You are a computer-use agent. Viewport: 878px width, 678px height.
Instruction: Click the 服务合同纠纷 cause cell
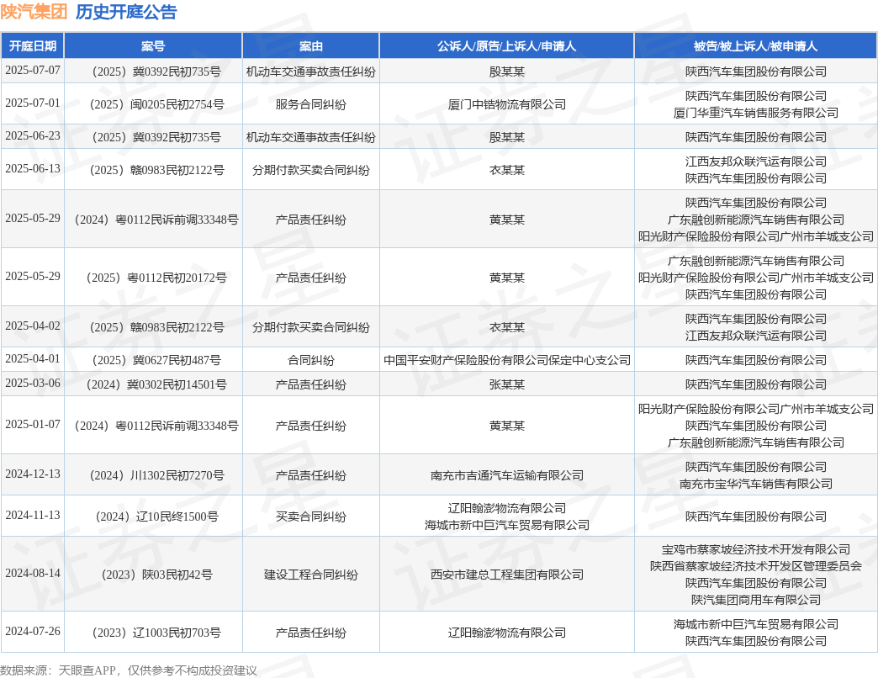pyautogui.click(x=311, y=104)
